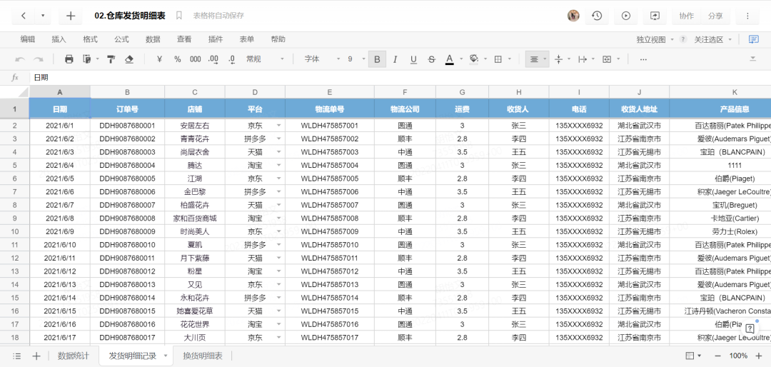Click the clear format eraser icon
771x367 pixels.
click(x=129, y=59)
